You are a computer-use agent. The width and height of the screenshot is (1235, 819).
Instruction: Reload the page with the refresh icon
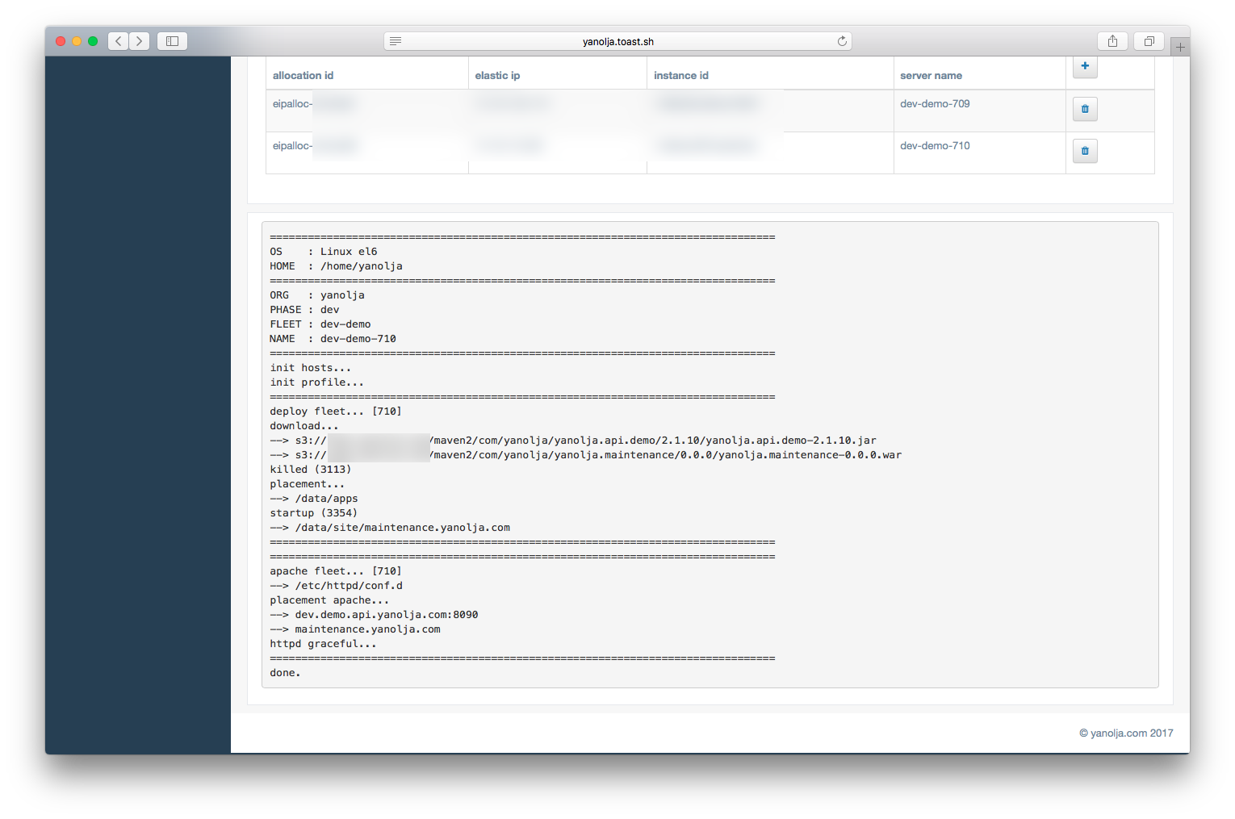(842, 41)
